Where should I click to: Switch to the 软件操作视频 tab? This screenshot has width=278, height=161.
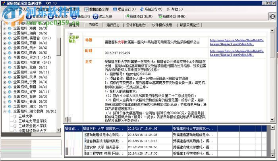[162, 25]
